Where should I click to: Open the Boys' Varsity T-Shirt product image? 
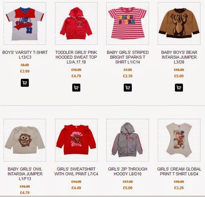click(25, 23)
